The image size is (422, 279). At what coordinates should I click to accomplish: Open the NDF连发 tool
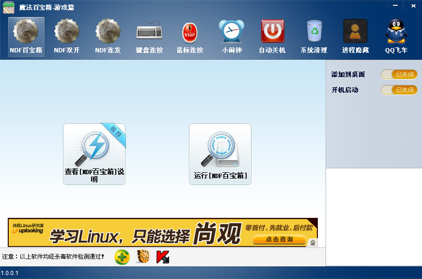tap(108, 37)
